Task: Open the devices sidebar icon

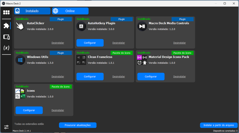Action: [6, 37]
